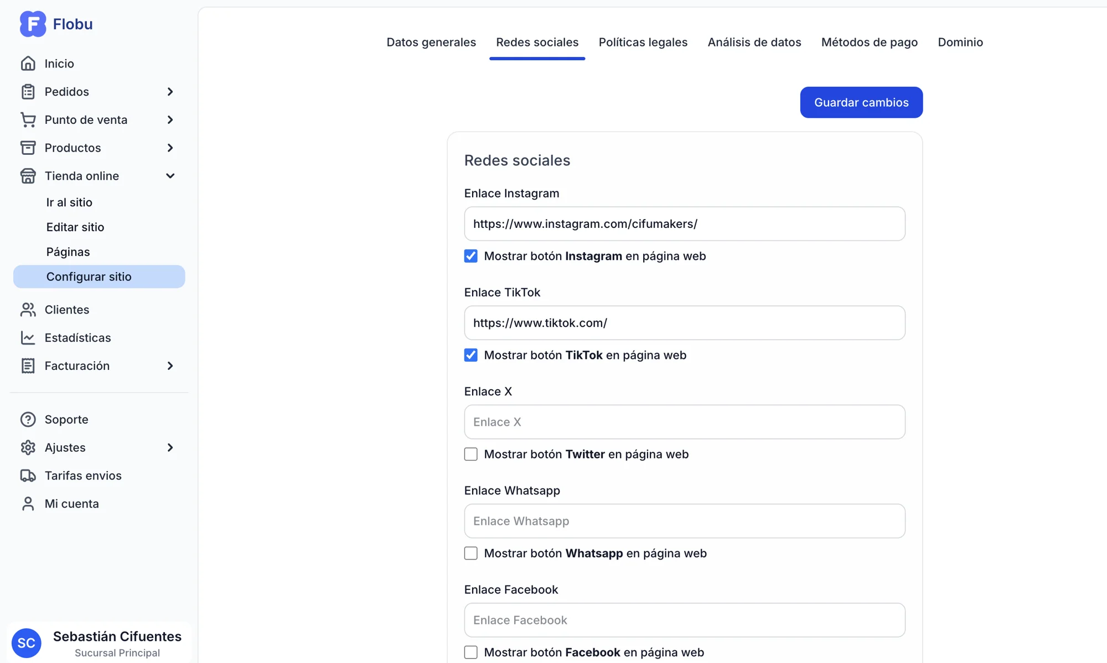The height and width of the screenshot is (663, 1107).
Task: Open the Métodos de pago tab
Action: 869,43
